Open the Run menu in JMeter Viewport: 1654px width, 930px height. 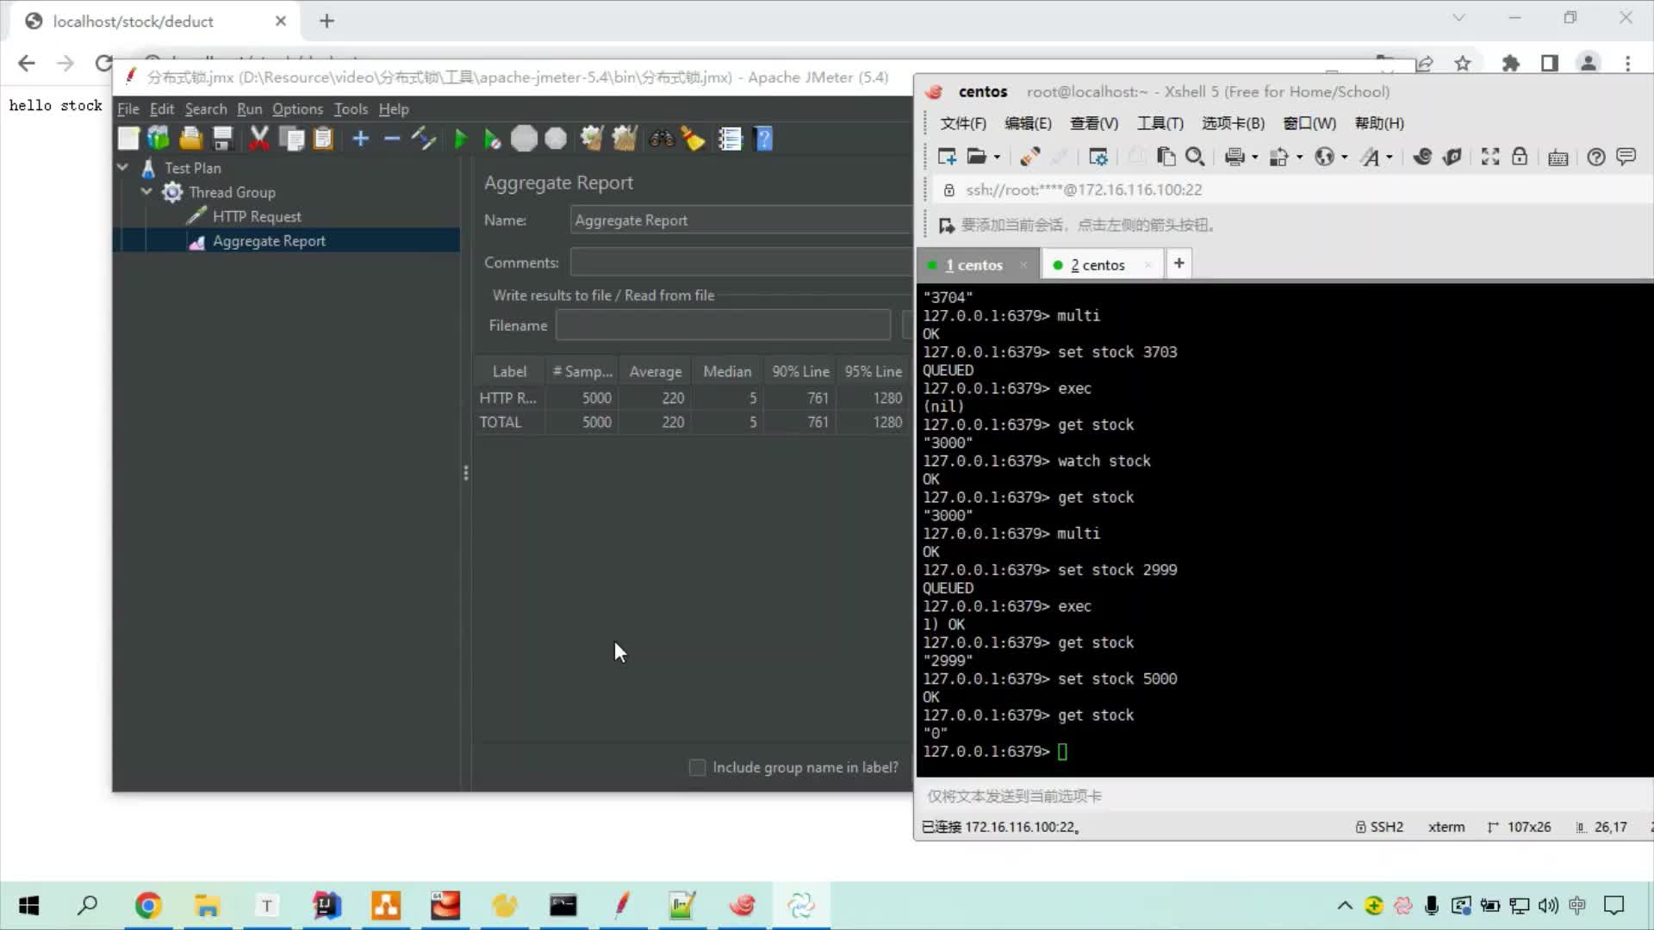[x=249, y=108]
